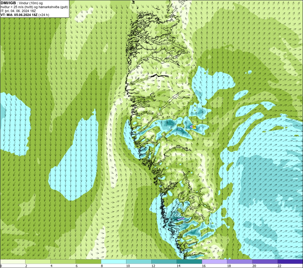This screenshot has height=268, width=303.
Task: Click the legend scale label '22'
Action: (x=279, y=266)
